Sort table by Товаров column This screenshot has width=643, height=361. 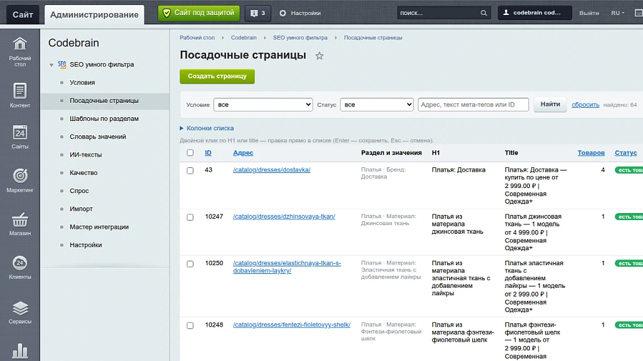(x=591, y=153)
